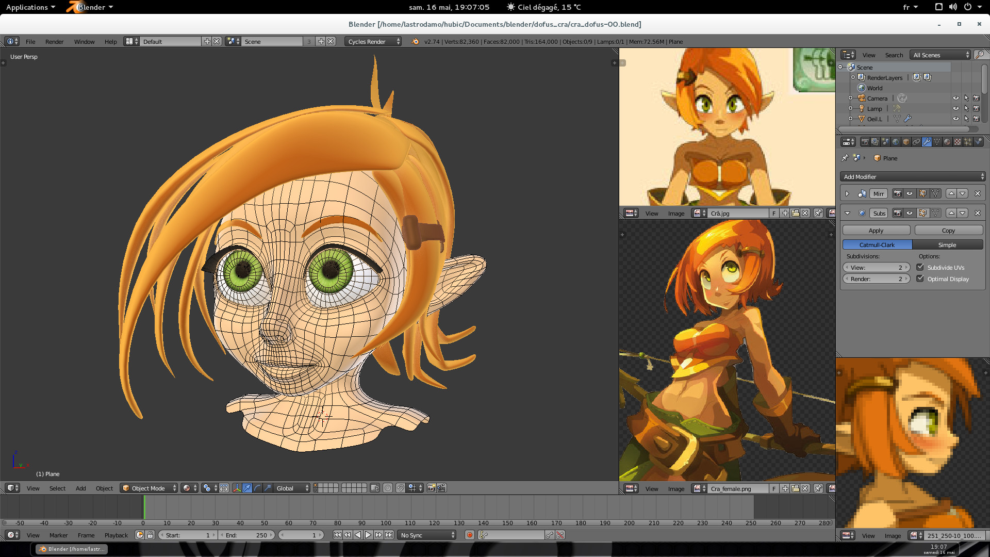Select the Simple subdivision type
Image resolution: width=990 pixels, height=557 pixels.
pyautogui.click(x=947, y=244)
